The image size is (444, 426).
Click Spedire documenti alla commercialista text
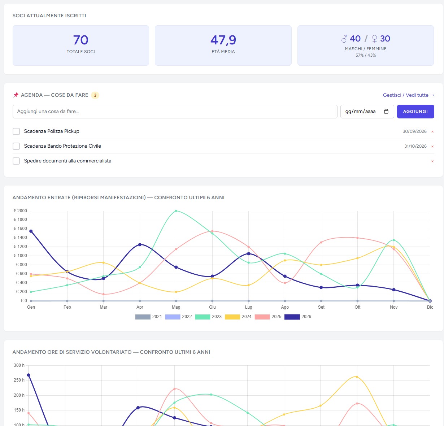68,161
